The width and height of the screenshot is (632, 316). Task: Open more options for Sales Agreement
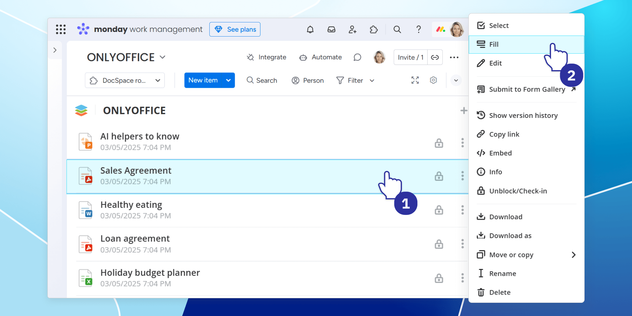pyautogui.click(x=462, y=176)
